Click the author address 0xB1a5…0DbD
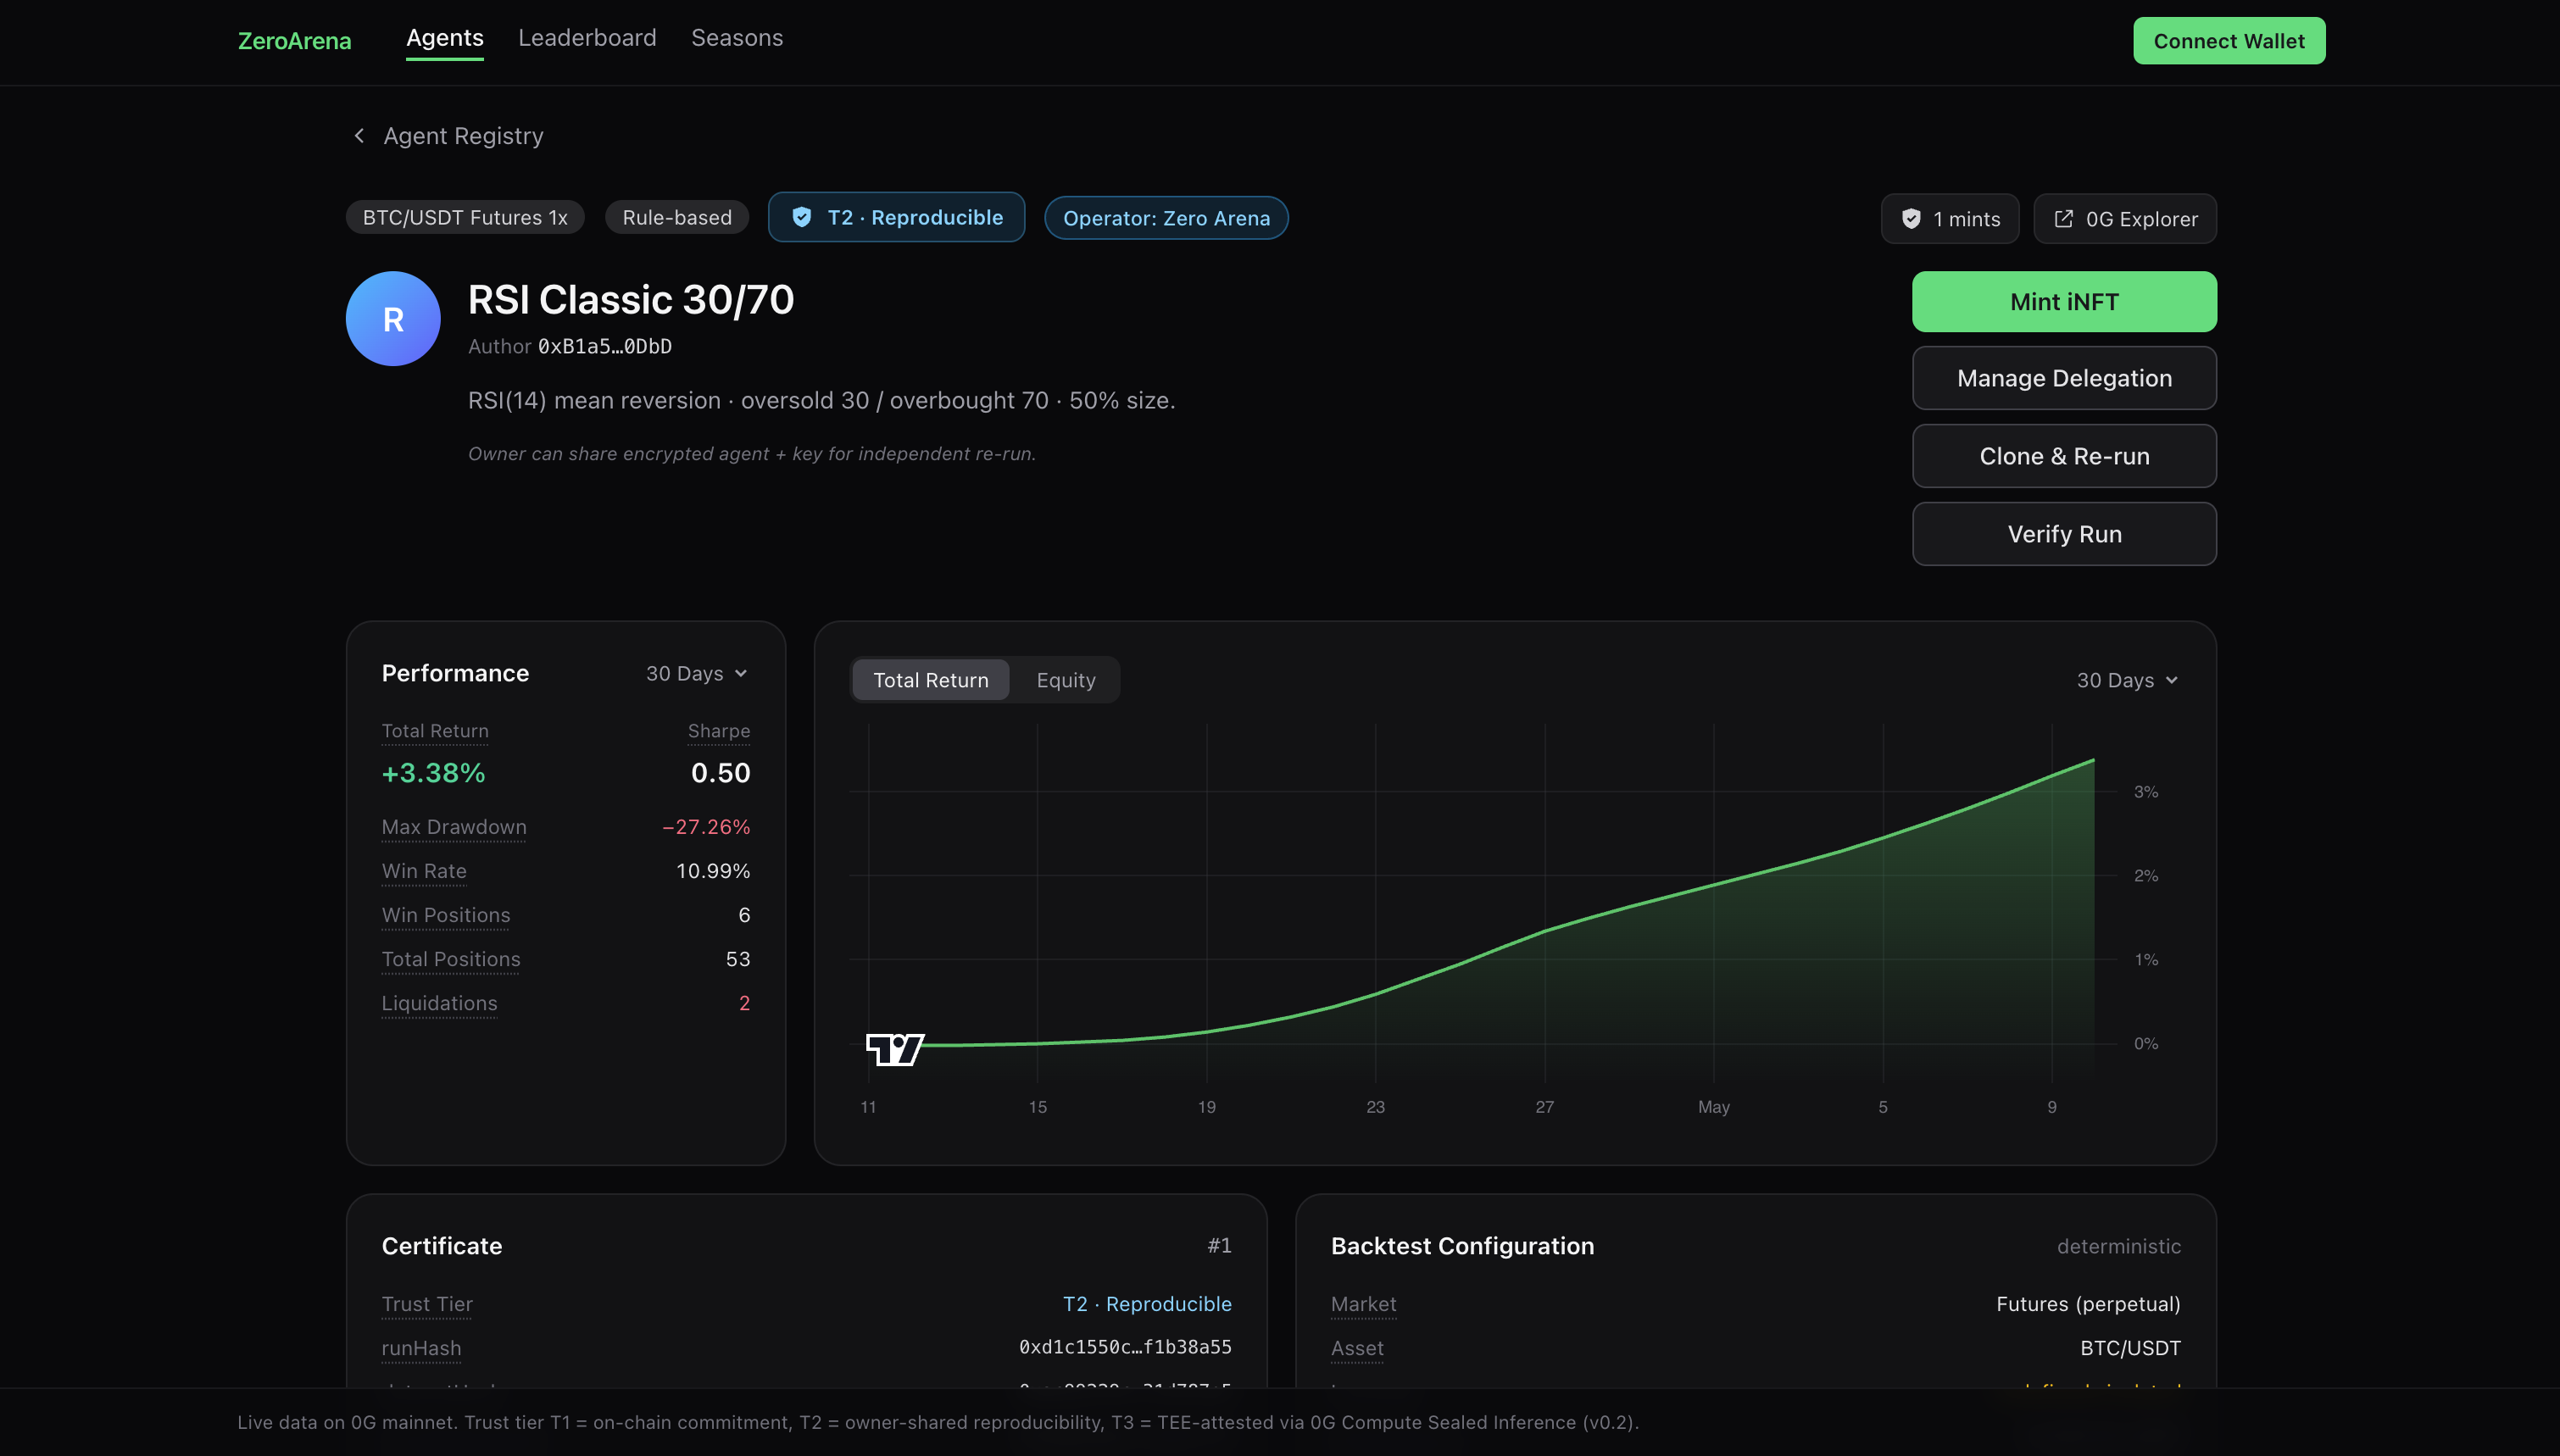 (605, 346)
